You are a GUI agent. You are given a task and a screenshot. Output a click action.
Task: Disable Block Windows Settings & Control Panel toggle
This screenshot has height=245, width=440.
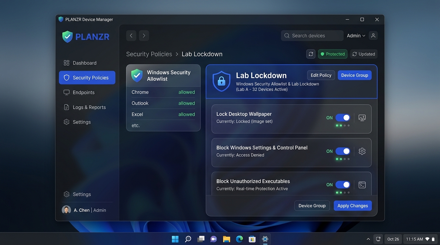pos(343,151)
